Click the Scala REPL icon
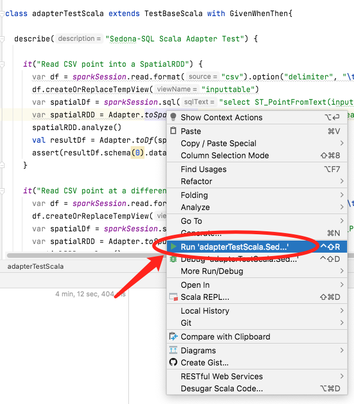 coord(173,298)
